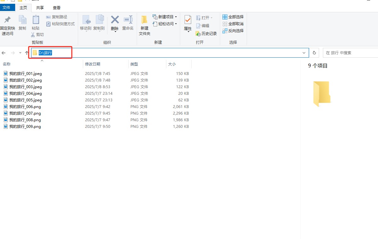Click the address bar path D:\旅行

(x=45, y=53)
